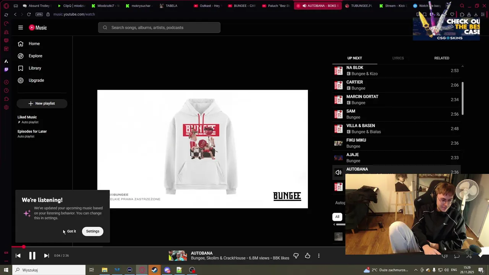Open Opera sidebar player icon
The width and height of the screenshot is (489, 275).
[6, 82]
